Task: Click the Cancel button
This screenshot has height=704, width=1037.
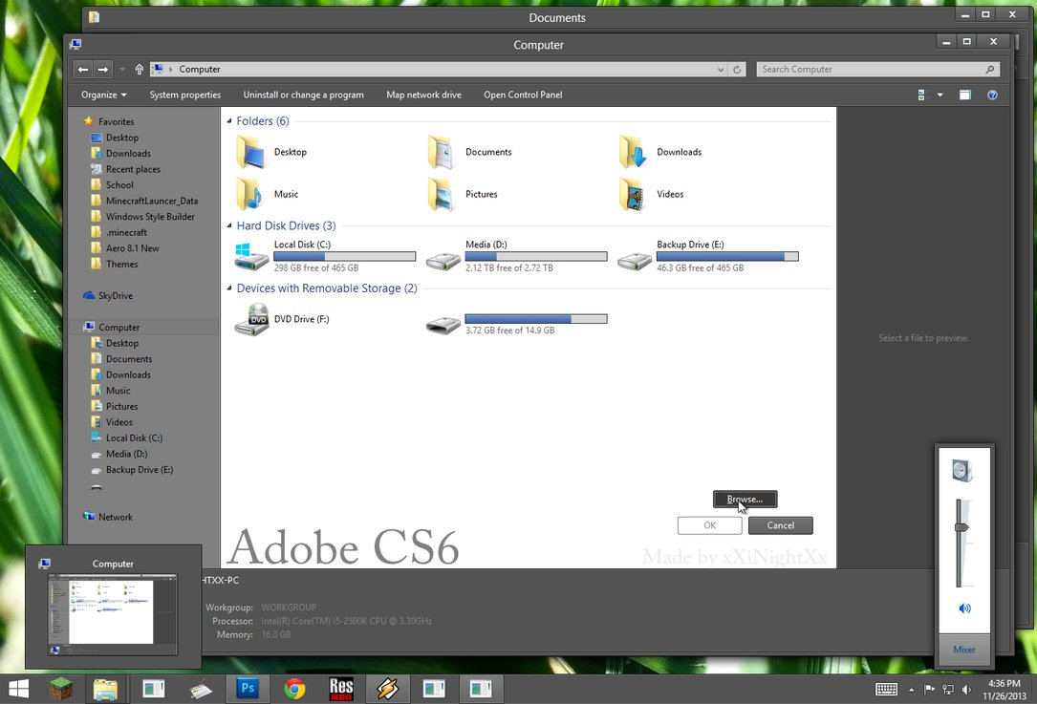Action: point(781,525)
